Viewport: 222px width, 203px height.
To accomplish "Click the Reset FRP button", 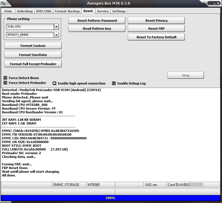I will click(156, 29).
